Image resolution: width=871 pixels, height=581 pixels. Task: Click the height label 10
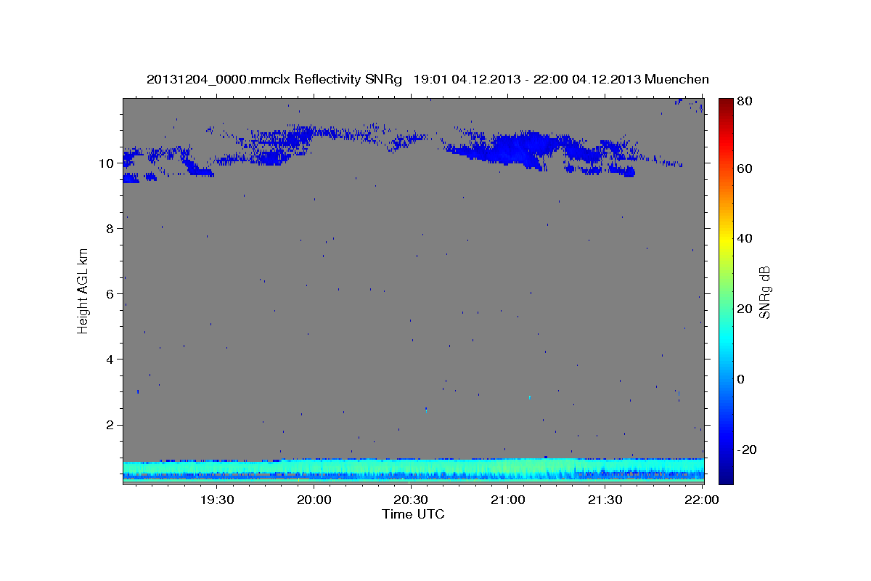[x=106, y=163]
